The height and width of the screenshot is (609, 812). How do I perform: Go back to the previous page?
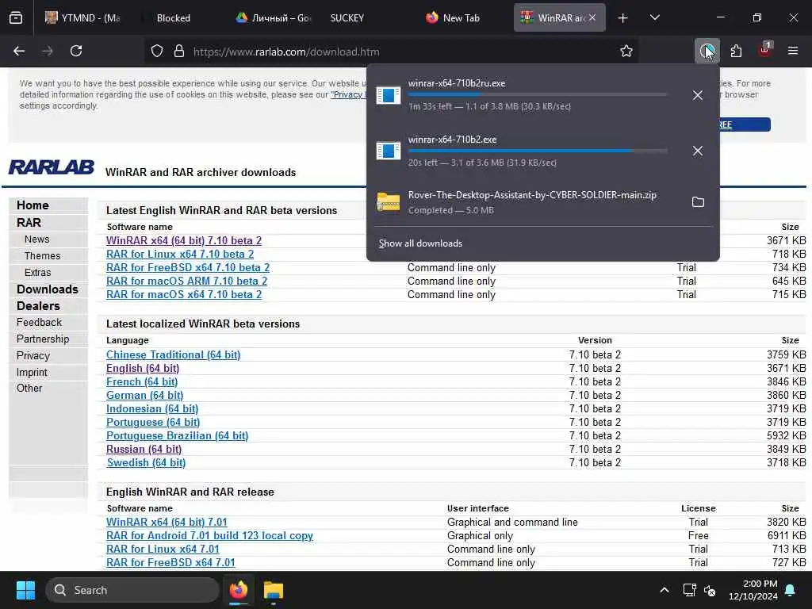click(19, 52)
